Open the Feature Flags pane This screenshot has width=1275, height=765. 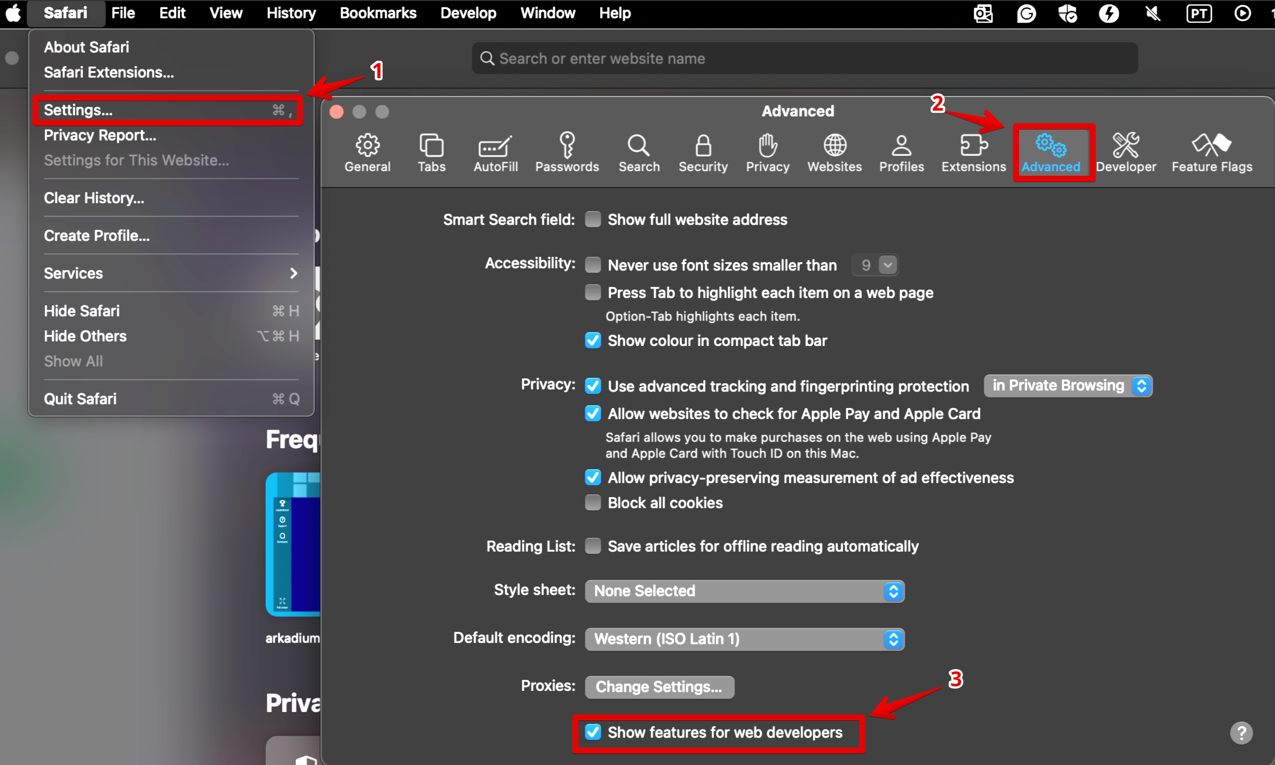point(1211,153)
